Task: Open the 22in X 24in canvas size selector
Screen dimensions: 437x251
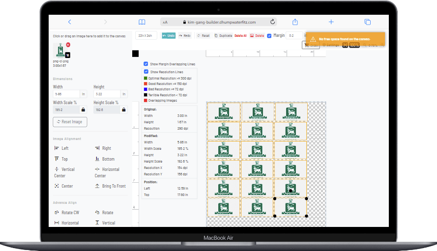Action: pos(146,35)
